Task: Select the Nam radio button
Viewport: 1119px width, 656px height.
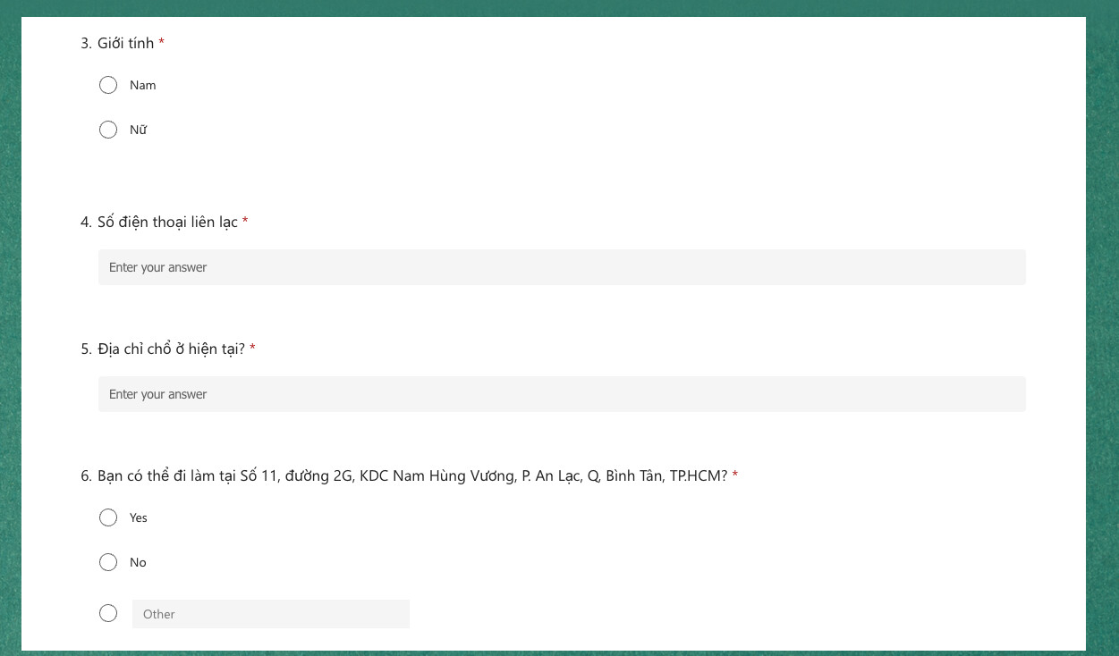Action: (x=108, y=85)
